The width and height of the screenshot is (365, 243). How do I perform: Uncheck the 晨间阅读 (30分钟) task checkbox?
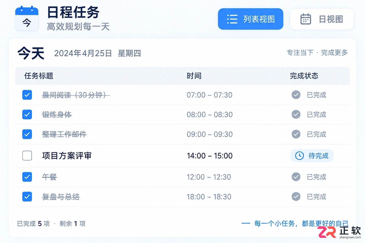pyautogui.click(x=27, y=95)
